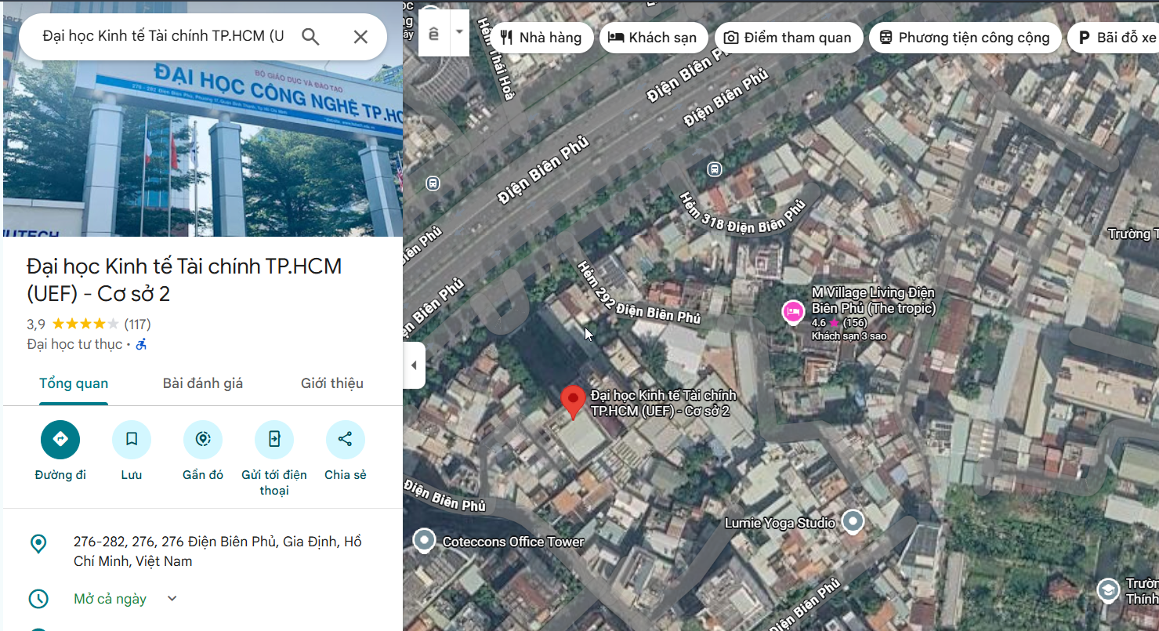Click the 'Mở cả ngày' hours text
The width and height of the screenshot is (1159, 631).
click(x=110, y=599)
